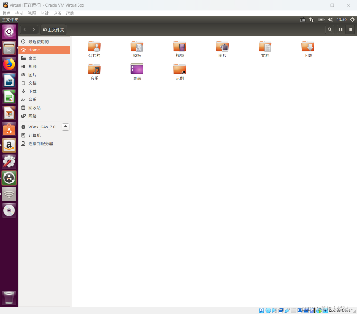
Task: Open the 控制 menu in VirtualBox
Action: click(19, 13)
